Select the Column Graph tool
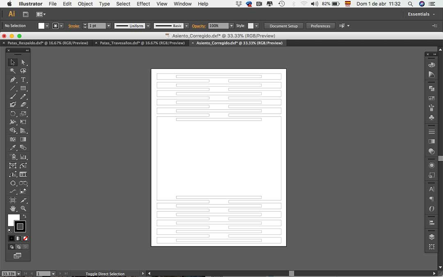Image resolution: width=443 pixels, height=277 pixels. (23, 157)
